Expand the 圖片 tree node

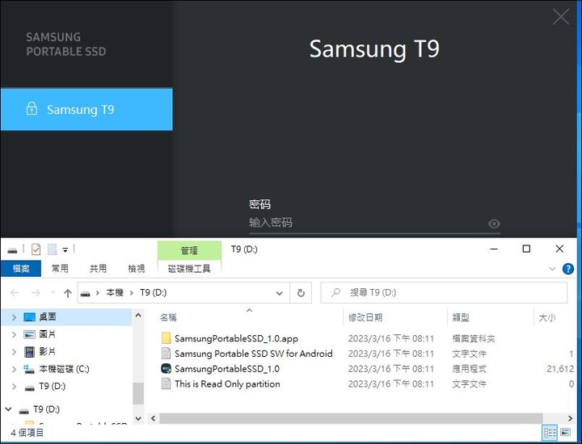click(14, 335)
